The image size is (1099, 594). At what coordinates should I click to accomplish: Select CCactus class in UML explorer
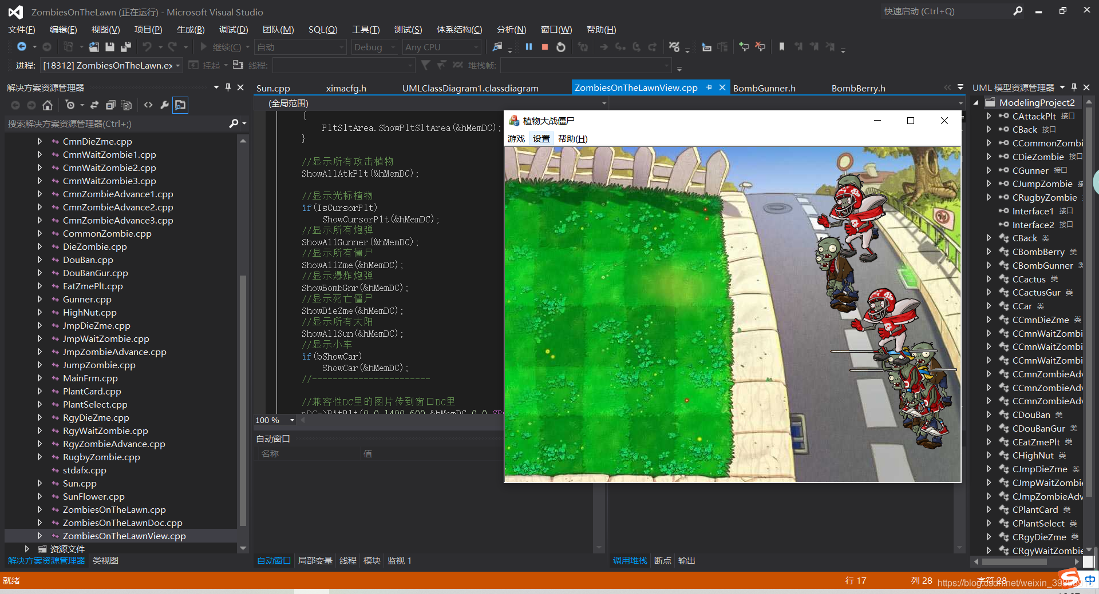coord(1029,279)
